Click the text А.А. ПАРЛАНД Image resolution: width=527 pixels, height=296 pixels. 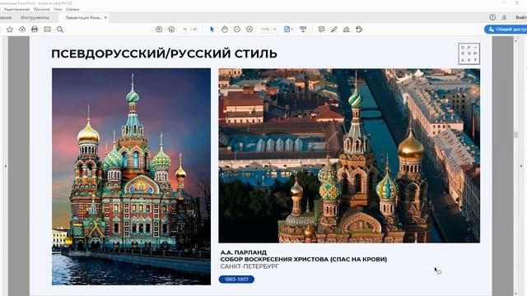pyautogui.click(x=244, y=252)
